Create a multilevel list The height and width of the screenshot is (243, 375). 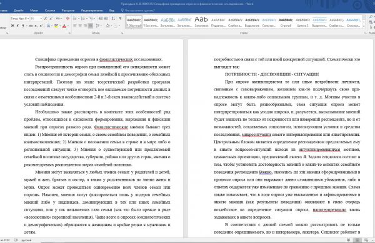coord(91,18)
